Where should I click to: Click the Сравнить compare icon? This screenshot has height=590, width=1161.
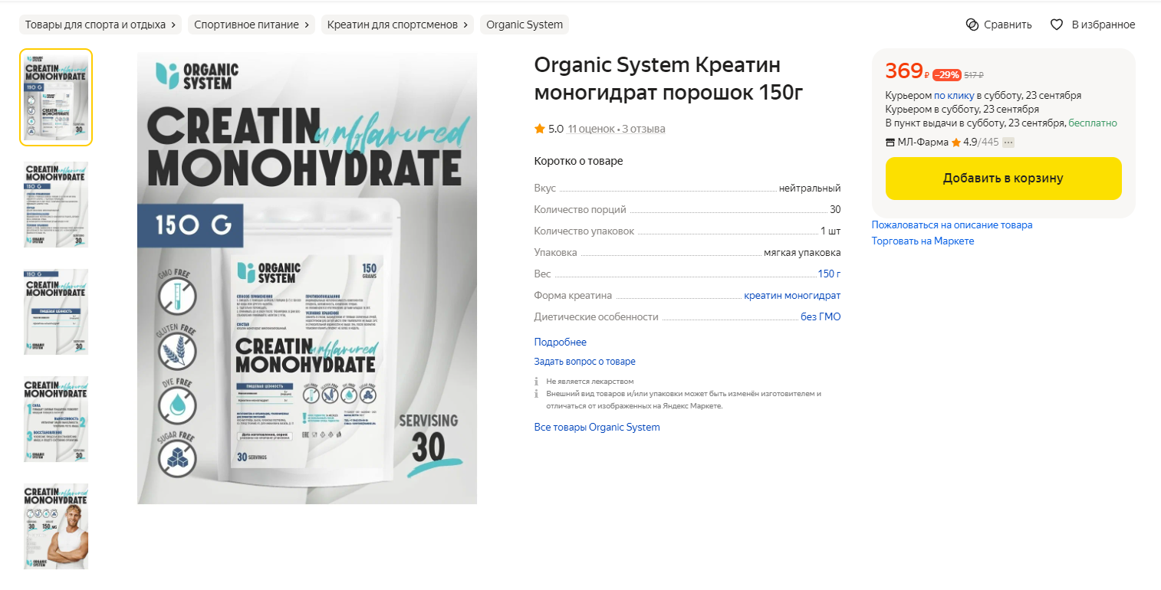point(972,25)
